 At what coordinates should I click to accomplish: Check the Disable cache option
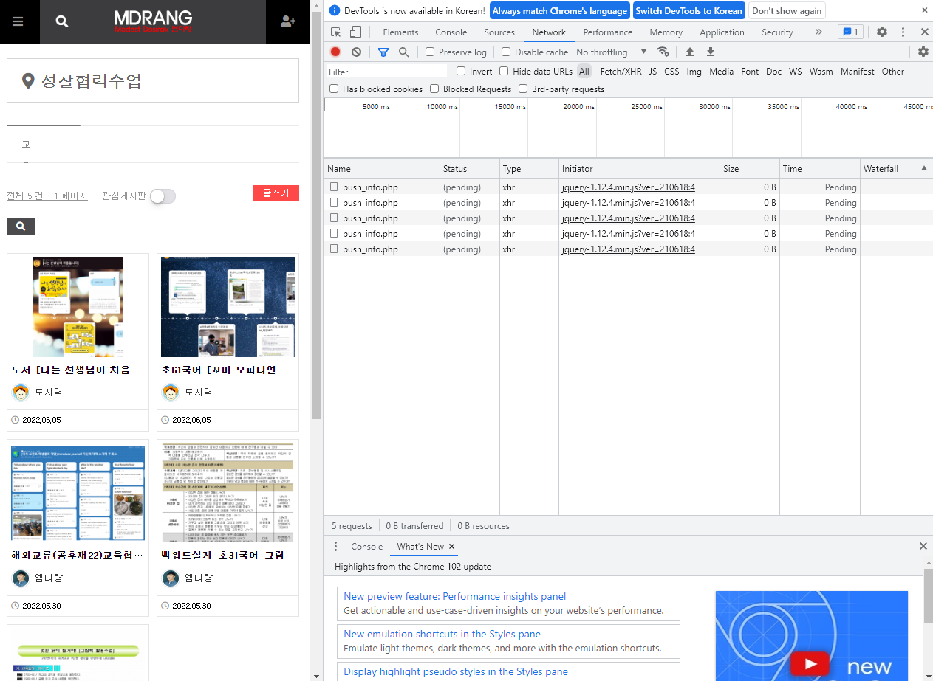506,52
